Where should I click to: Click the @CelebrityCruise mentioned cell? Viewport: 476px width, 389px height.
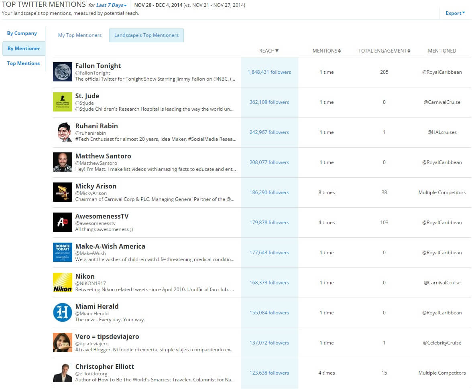[442, 342]
